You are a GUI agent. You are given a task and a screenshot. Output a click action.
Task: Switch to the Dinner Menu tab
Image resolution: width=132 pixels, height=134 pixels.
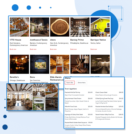(x=82, y=83)
